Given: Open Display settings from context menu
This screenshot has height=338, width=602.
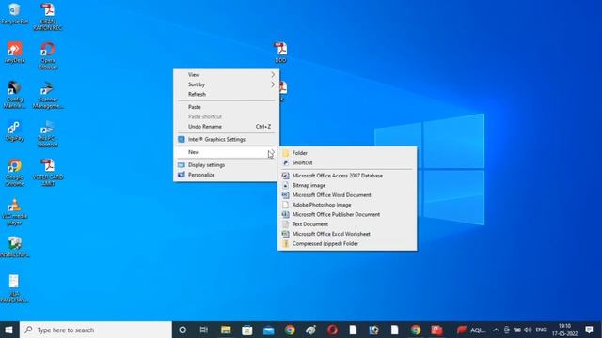Looking at the screenshot, I should (226, 165).
